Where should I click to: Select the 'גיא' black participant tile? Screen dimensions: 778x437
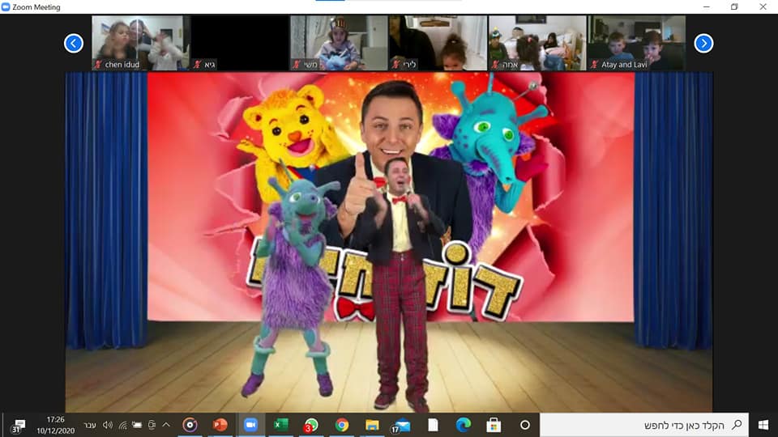[240, 43]
